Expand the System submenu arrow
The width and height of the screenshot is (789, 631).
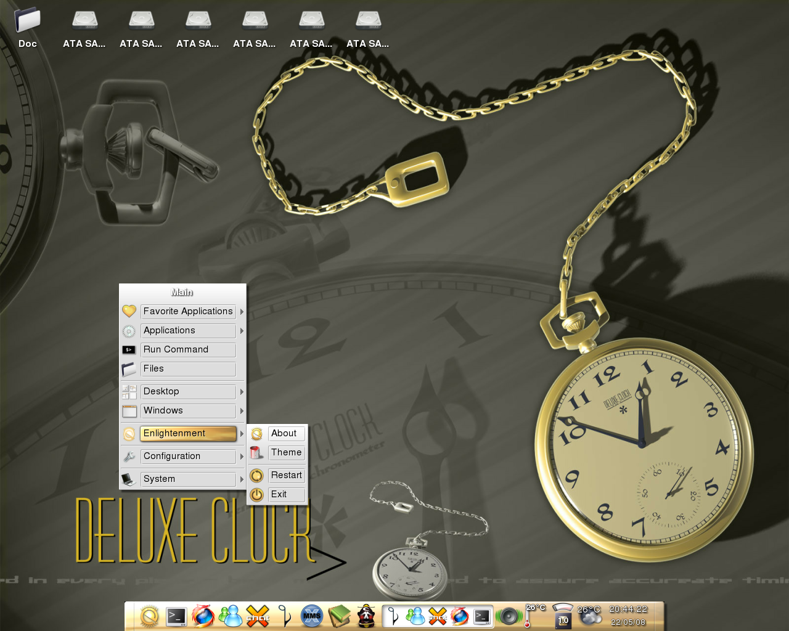(242, 479)
